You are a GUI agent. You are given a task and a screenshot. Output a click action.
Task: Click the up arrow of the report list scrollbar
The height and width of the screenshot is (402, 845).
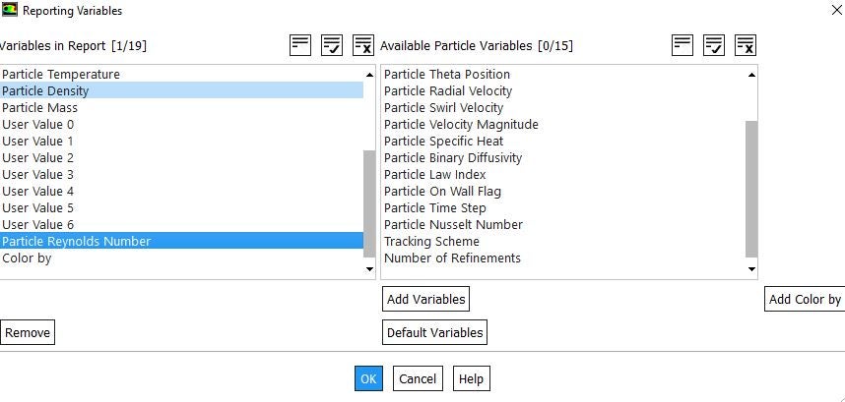tap(369, 75)
